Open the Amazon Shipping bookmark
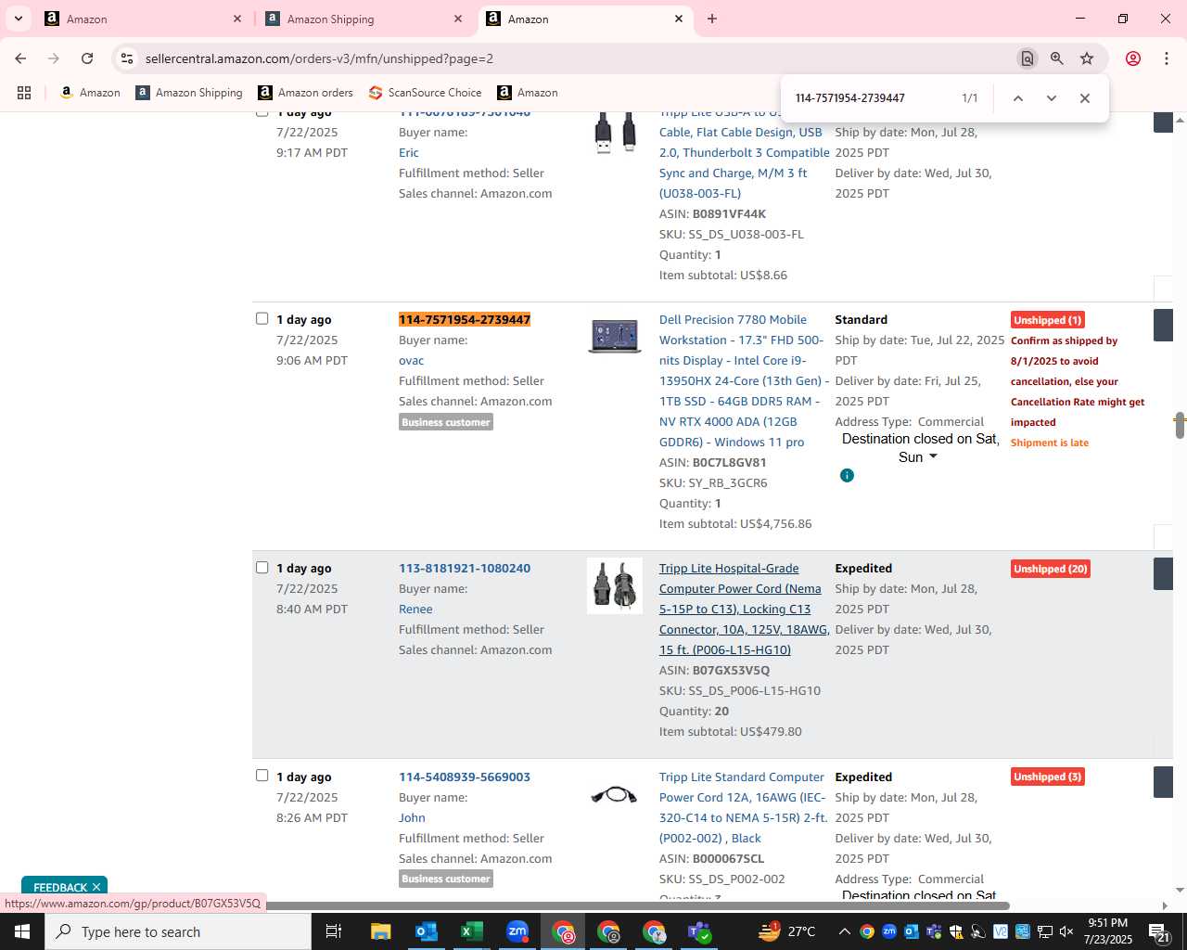 (189, 93)
